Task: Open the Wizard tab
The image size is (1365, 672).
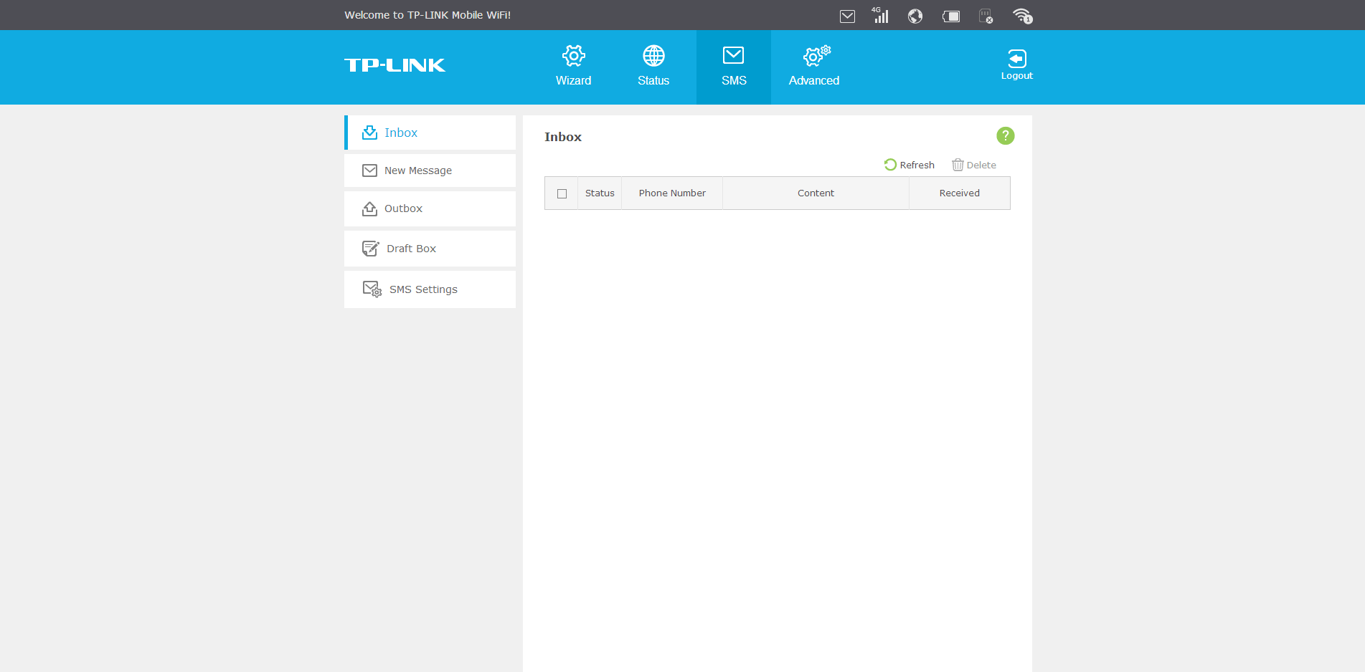Action: 573,67
